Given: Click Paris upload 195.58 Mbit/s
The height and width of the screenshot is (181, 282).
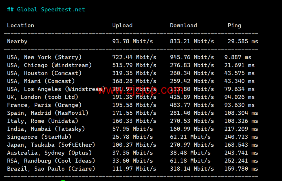Looking at the screenshot, I should coord(134,105).
